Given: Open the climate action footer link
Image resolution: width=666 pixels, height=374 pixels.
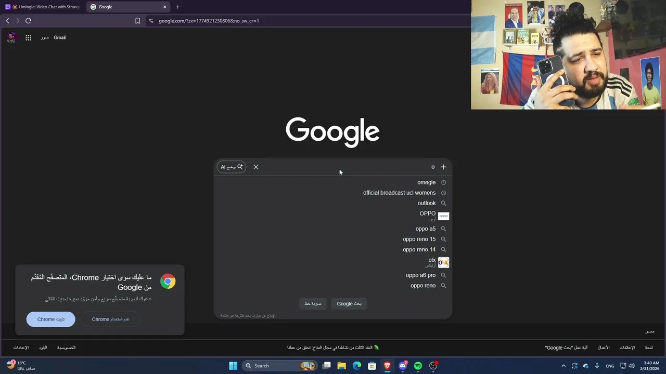Looking at the screenshot, I should coord(333,348).
